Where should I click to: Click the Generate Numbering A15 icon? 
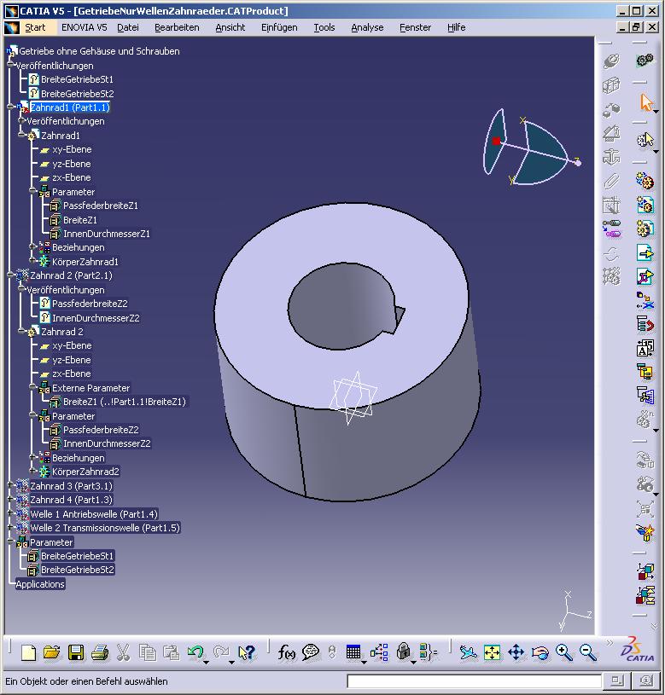point(645,348)
